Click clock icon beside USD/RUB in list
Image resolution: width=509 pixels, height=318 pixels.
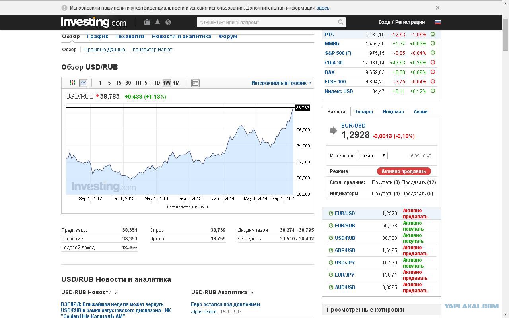(x=331, y=238)
